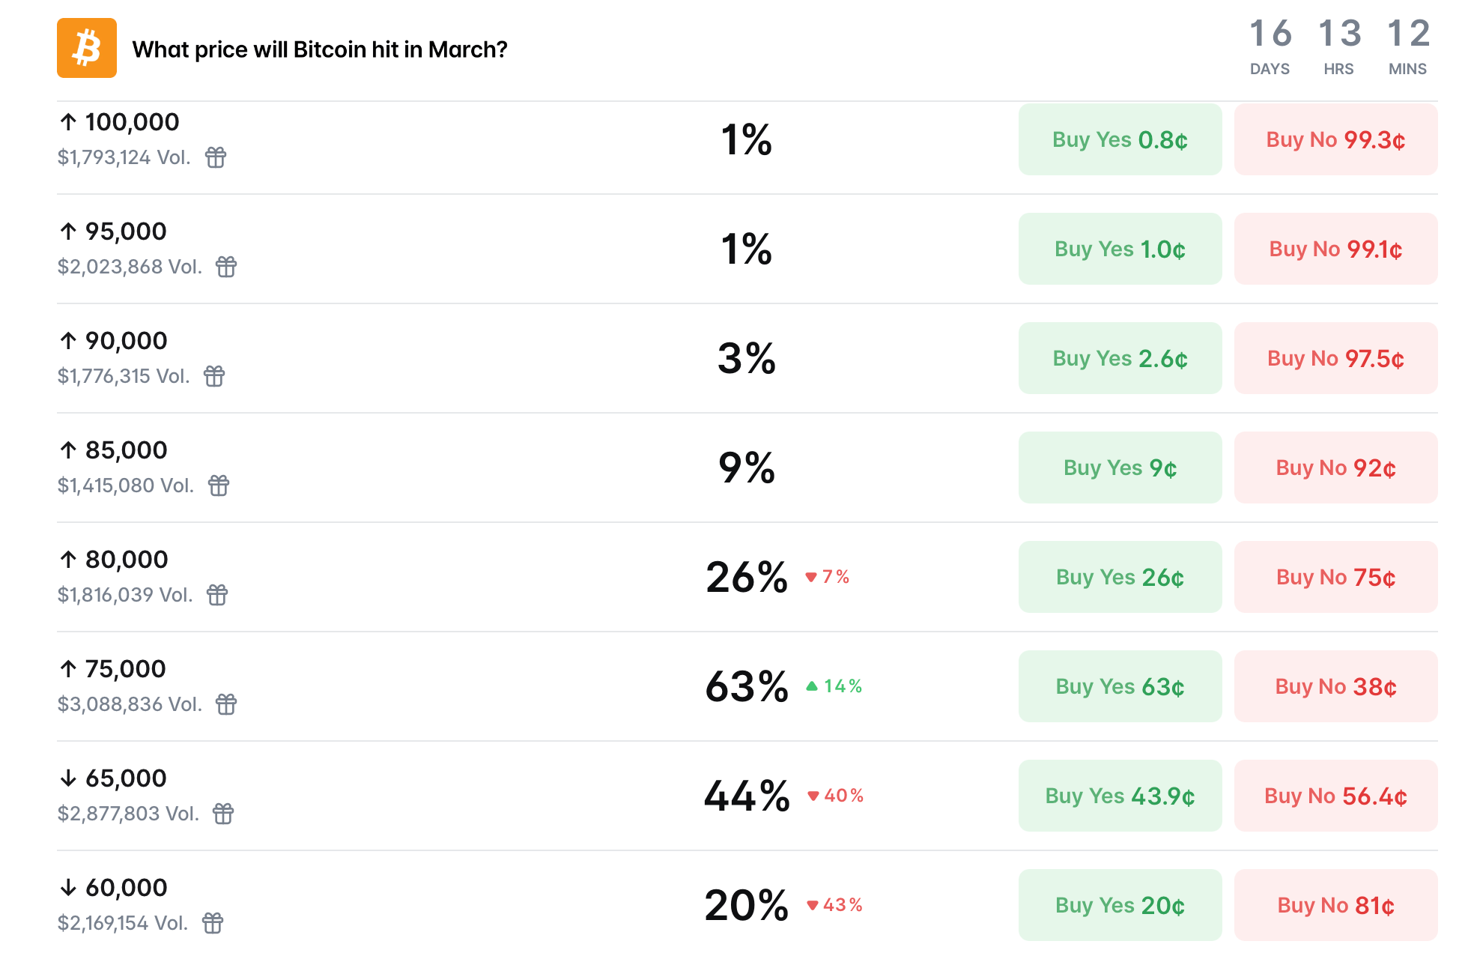Open the 80,000 market row

pos(524,577)
